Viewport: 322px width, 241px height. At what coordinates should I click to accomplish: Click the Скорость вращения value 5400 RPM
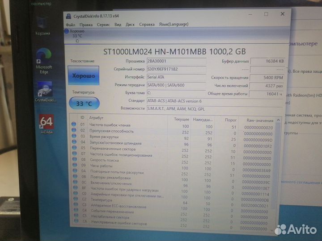pyautogui.click(x=267, y=78)
